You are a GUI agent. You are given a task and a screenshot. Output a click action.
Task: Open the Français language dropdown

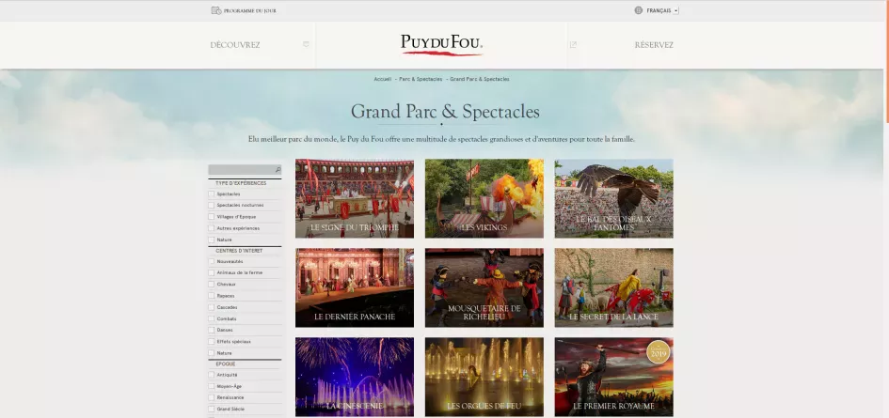[x=662, y=10]
